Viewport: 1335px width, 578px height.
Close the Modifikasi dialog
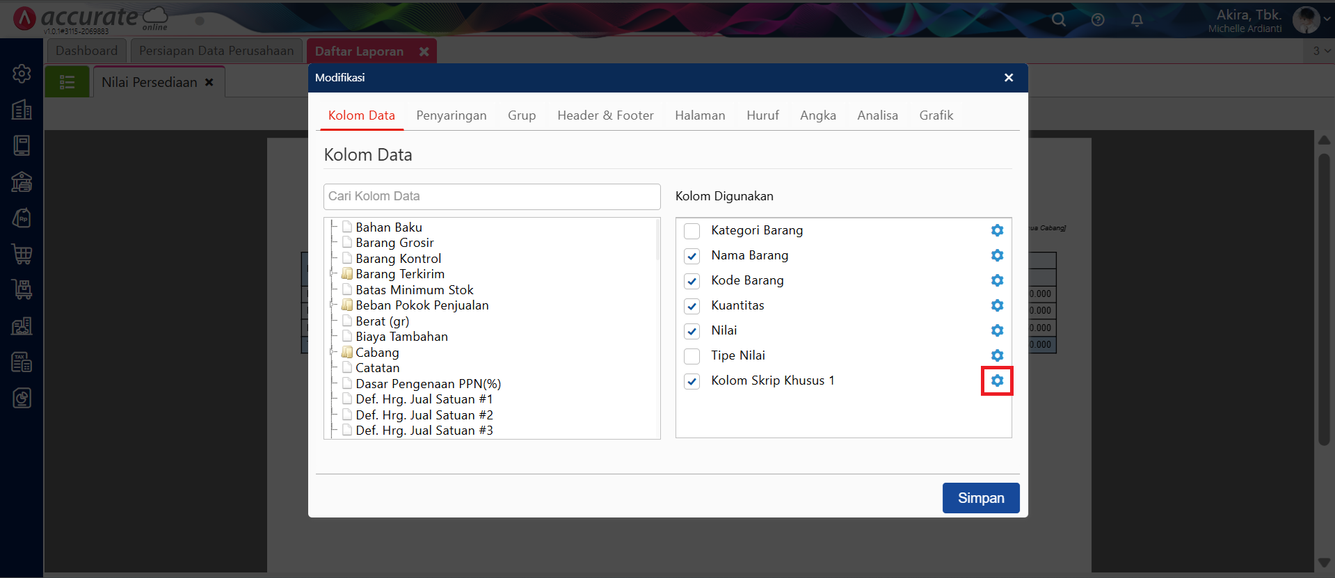point(1008,78)
